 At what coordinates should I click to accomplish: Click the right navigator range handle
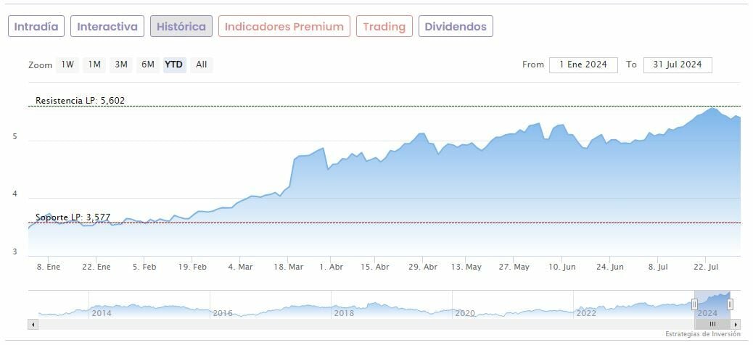pos(730,304)
